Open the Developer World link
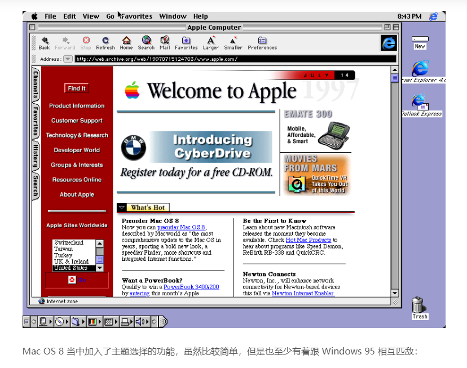Image resolution: width=467 pixels, height=368 pixels. (x=77, y=150)
